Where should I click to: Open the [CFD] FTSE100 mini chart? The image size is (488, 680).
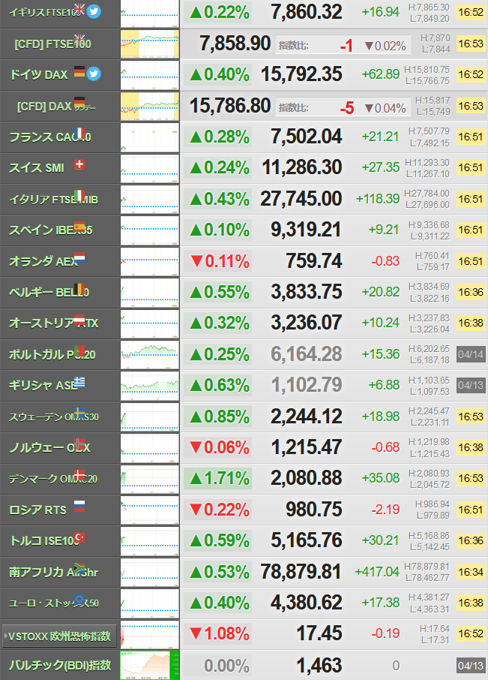click(149, 44)
